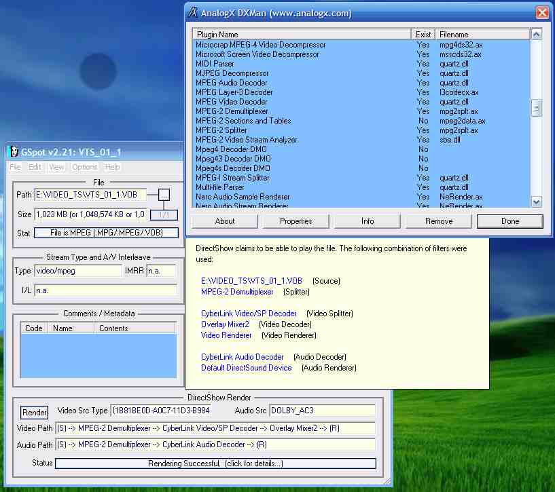Viewport: 555px width, 492px height.
Task: Click the MPEG-2 Demultiplexer splitter link
Action: (x=237, y=292)
